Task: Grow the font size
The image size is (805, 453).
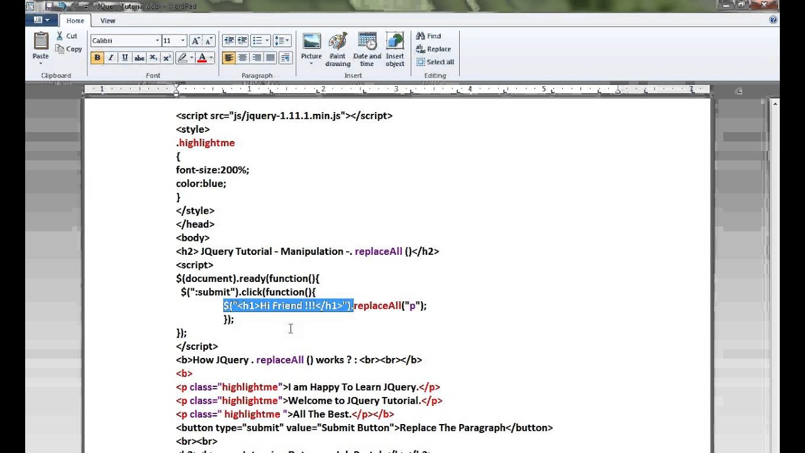Action: coord(196,41)
